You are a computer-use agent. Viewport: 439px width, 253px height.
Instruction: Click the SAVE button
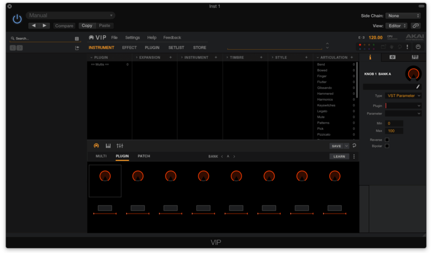(336, 146)
